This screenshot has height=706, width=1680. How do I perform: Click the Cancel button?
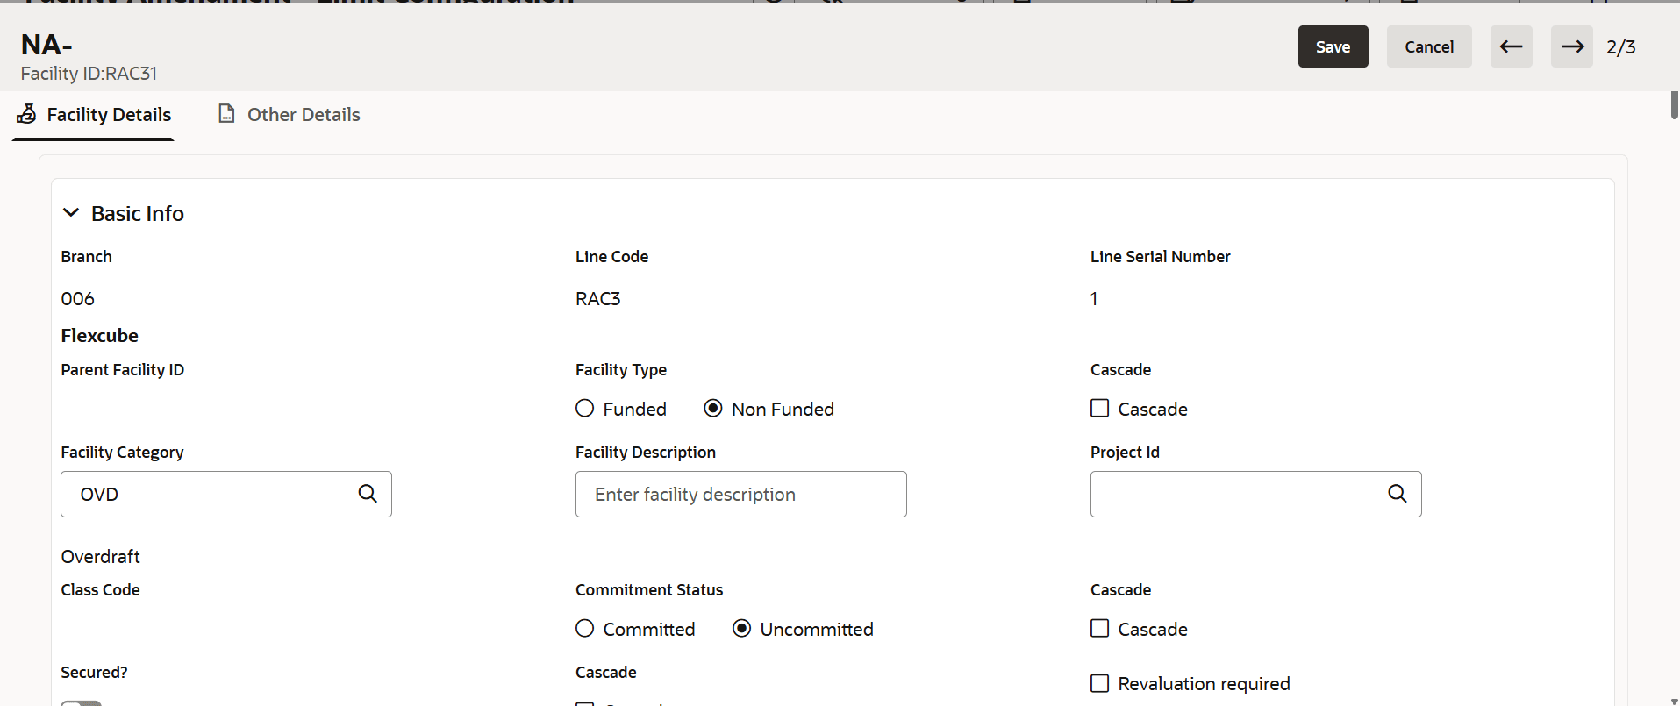coord(1429,46)
